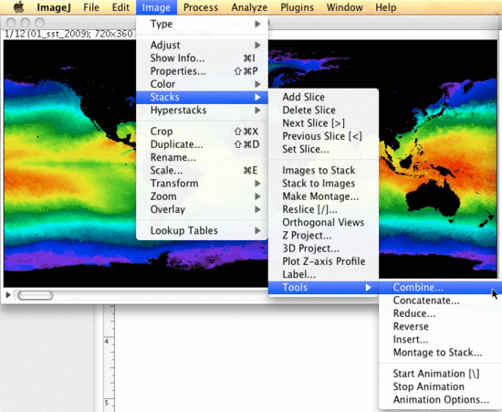This screenshot has height=412, width=502.
Task: Choose Next Slice [>] item
Action: [323, 123]
